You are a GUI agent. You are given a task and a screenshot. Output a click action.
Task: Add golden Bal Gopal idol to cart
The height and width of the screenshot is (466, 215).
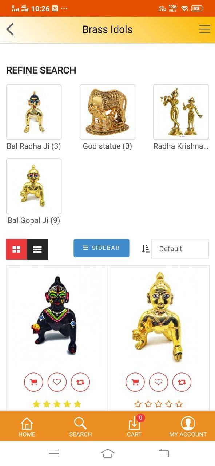pos(135,382)
